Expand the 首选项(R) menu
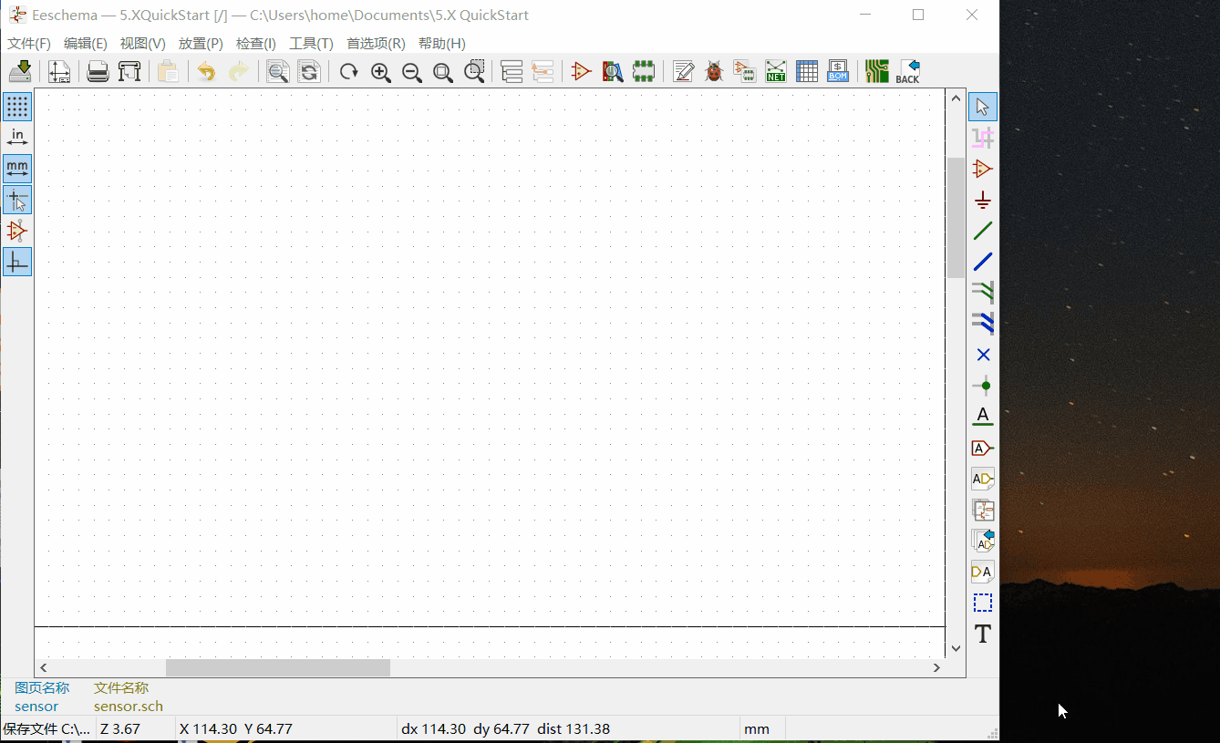Viewport: 1220px width, 743px height. [376, 44]
